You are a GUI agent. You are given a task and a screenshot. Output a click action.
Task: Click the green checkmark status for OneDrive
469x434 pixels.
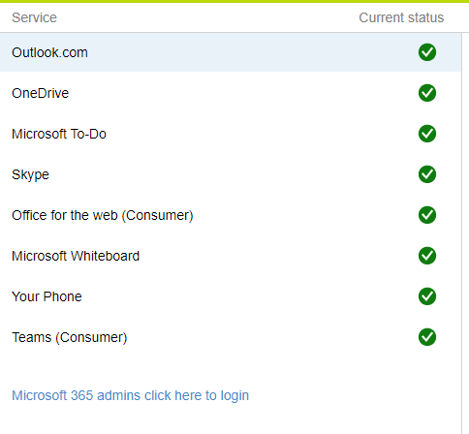click(427, 93)
